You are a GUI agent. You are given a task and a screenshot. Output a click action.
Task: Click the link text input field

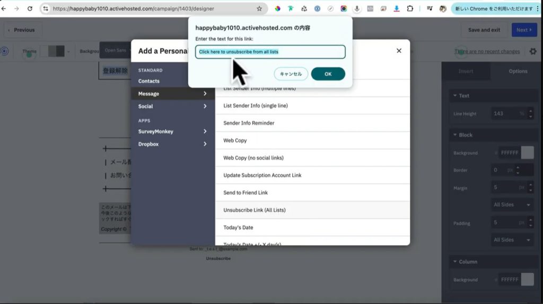(x=270, y=52)
